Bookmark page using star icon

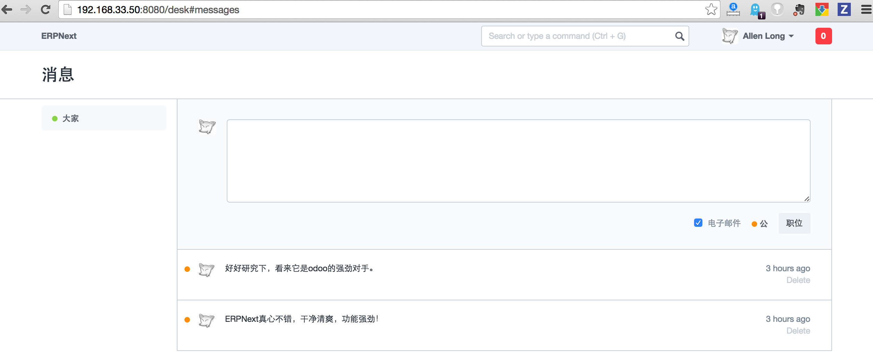coord(711,10)
